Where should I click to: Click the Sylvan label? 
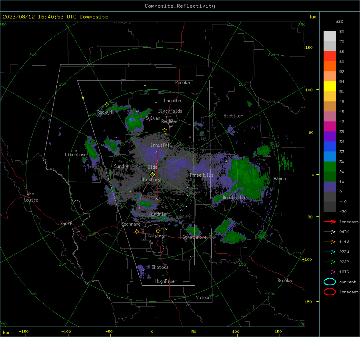[153, 118]
